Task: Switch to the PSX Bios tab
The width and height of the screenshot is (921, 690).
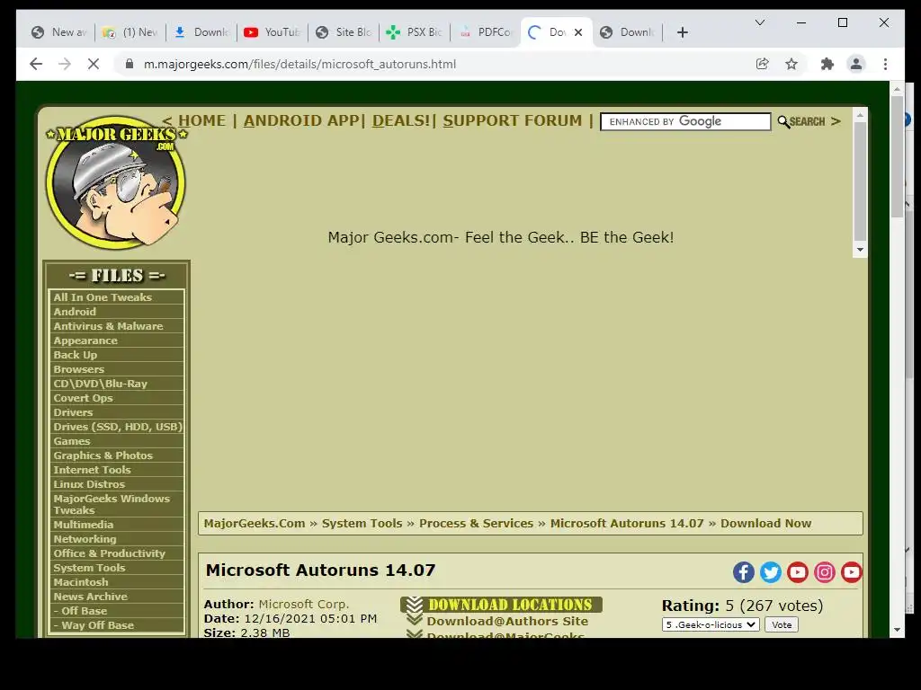Action: 415,32
